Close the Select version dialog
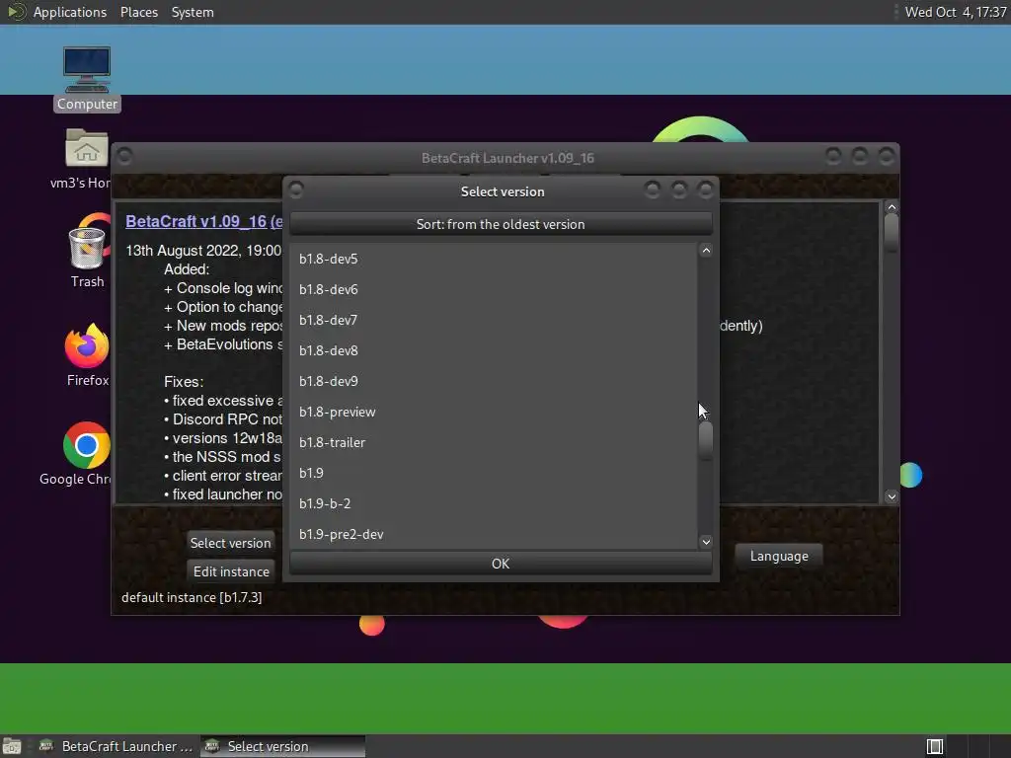The image size is (1011, 758). pos(705,189)
